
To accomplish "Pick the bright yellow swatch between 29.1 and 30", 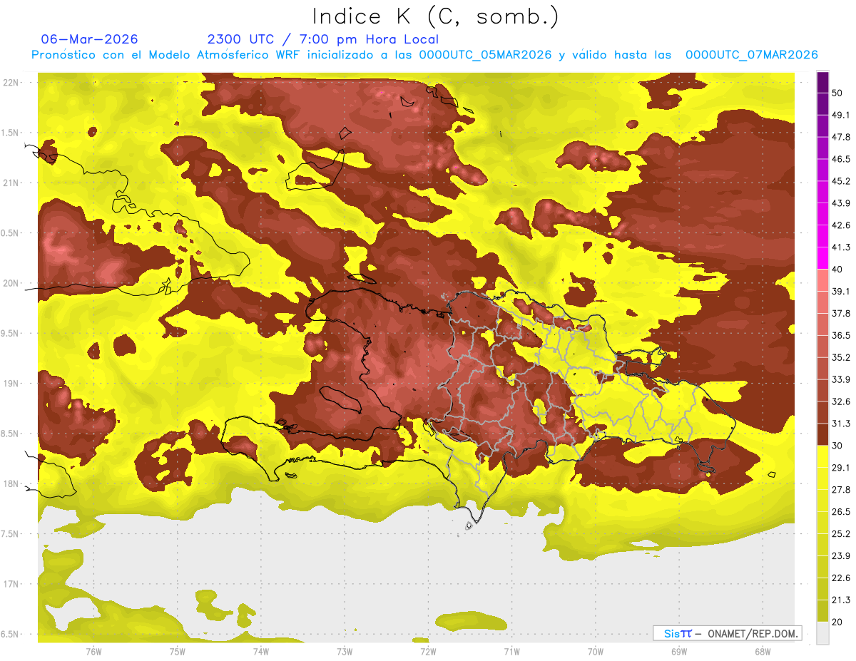I will 822,457.
